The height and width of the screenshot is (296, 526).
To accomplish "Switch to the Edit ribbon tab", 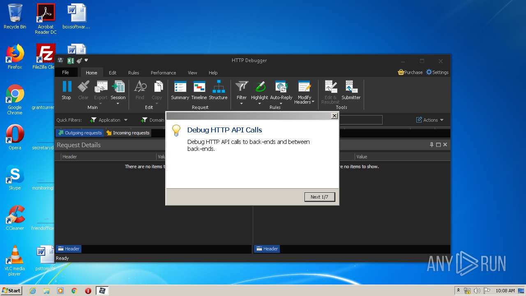I will [x=113, y=73].
